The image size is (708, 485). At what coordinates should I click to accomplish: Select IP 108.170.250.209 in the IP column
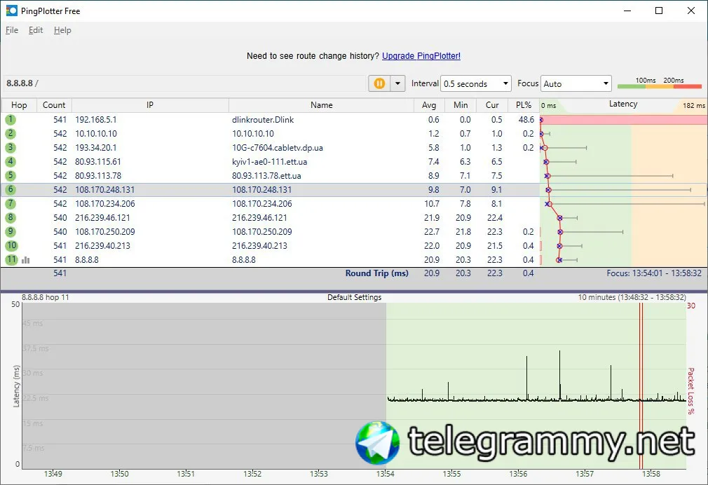pyautogui.click(x=104, y=232)
